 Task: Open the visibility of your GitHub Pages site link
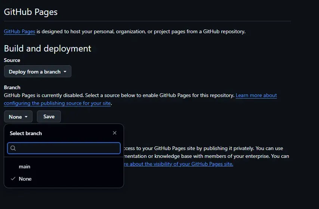point(179,164)
